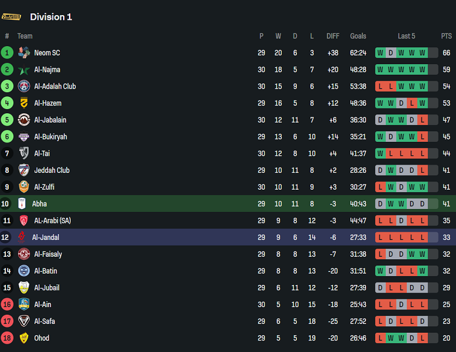Screen dimensions: 456x352
Task: Sort table by PTS column header
Action: 447,36
